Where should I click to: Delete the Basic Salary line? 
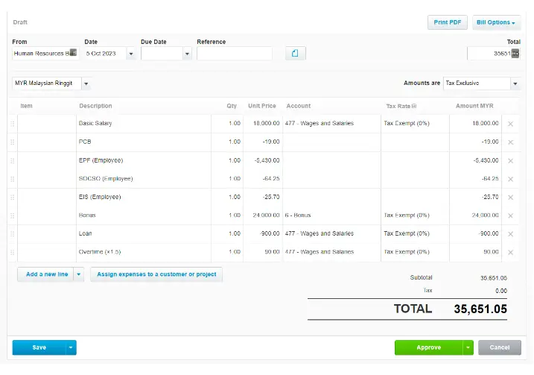510,124
